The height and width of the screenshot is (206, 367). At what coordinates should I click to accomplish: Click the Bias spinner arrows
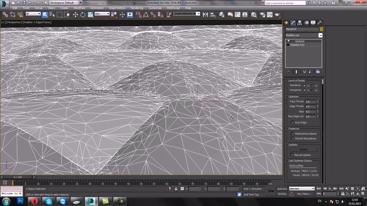318,112
